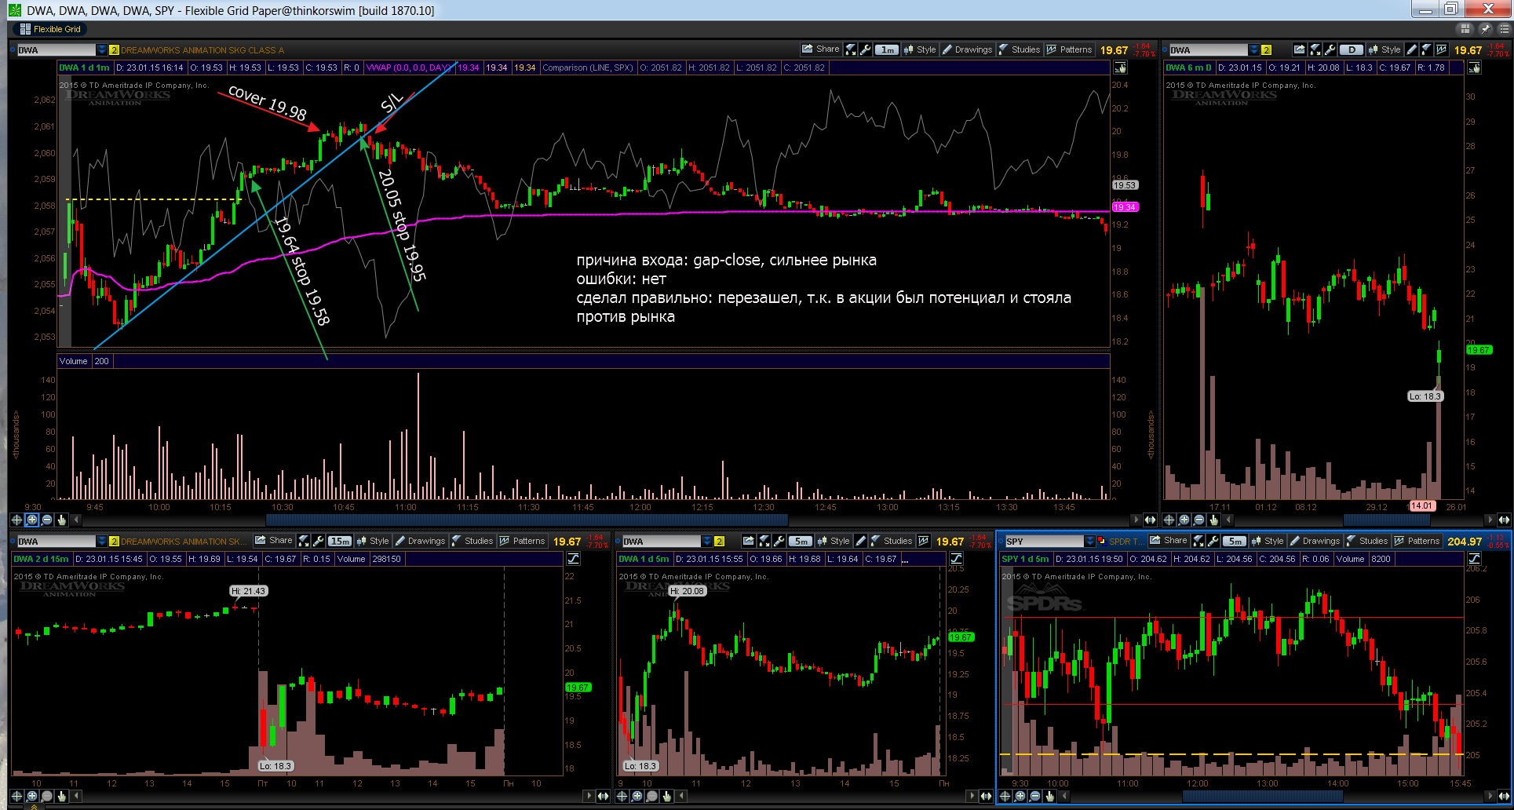Open Drawings menu in main 1m chart
Screen dimensions: 1514x810
coord(967,49)
